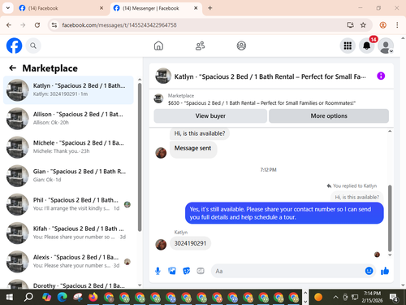Click the Marketplace listing title $630 link
The width and height of the screenshot is (406, 305).
(261, 103)
